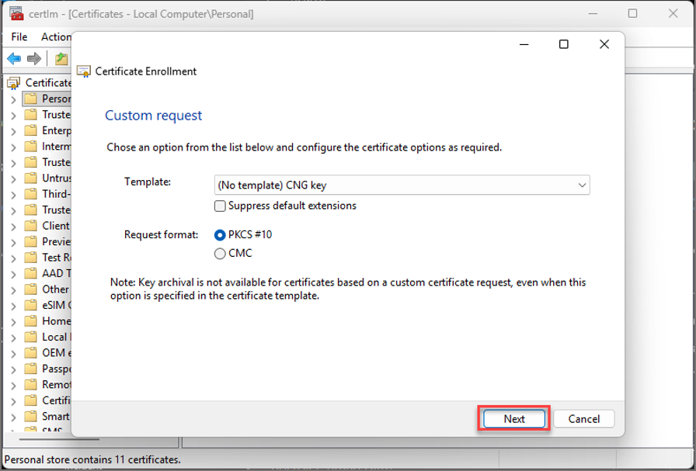
Task: Click the AAD tree item label
Action: tap(57, 273)
